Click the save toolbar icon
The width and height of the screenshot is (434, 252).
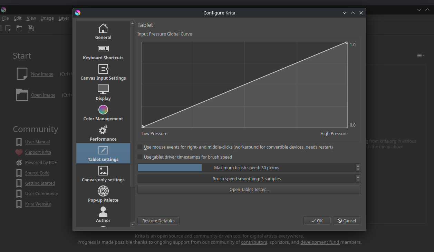[x=31, y=28]
